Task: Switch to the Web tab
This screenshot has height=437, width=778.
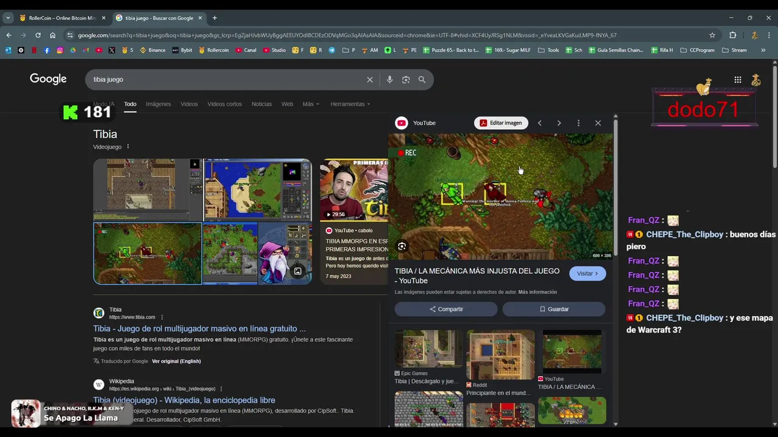Action: (287, 104)
